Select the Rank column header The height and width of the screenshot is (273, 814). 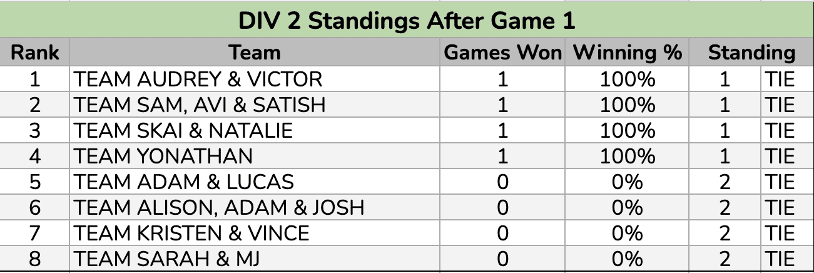coord(35,53)
